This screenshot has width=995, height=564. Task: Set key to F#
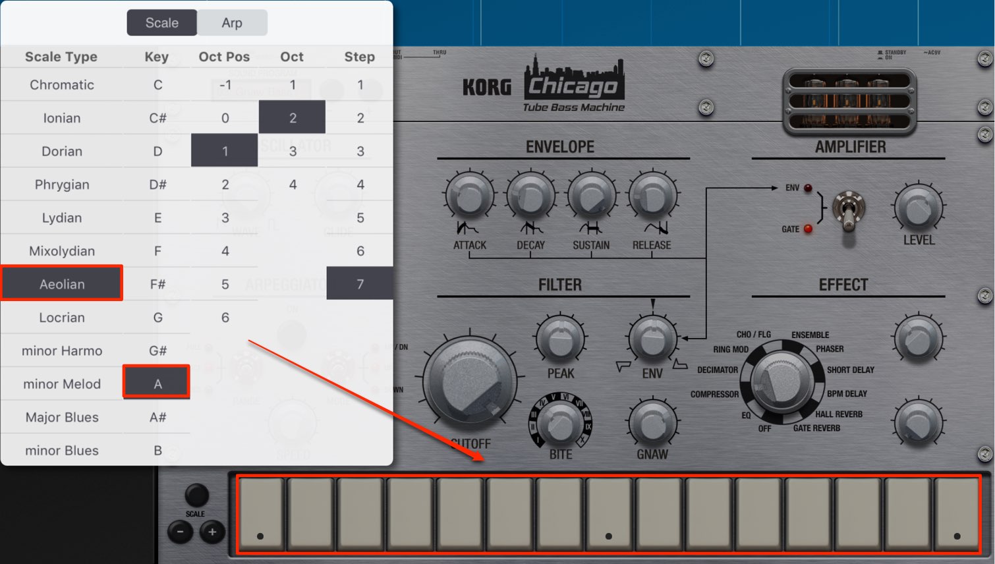coord(157,284)
